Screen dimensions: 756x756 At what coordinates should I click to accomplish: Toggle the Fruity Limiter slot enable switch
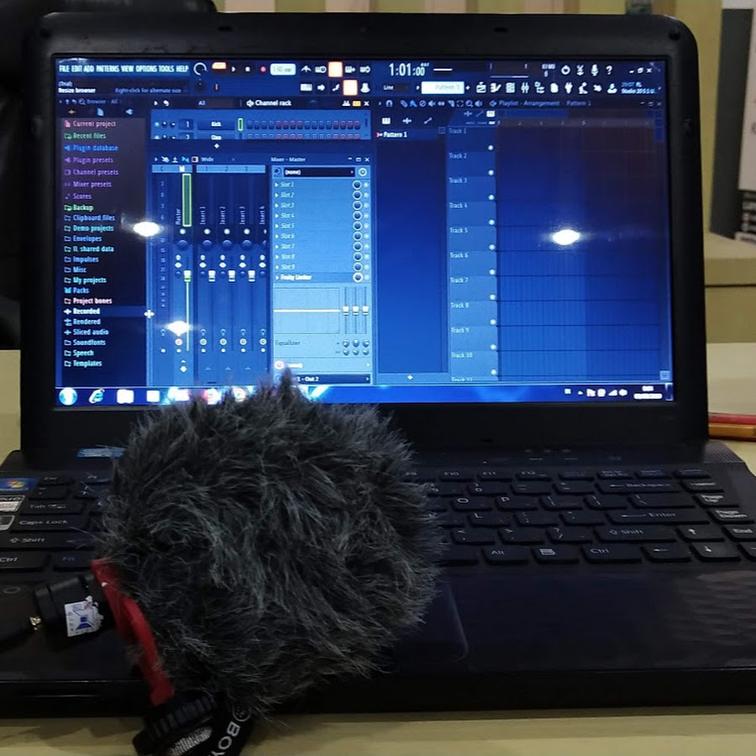tap(357, 277)
